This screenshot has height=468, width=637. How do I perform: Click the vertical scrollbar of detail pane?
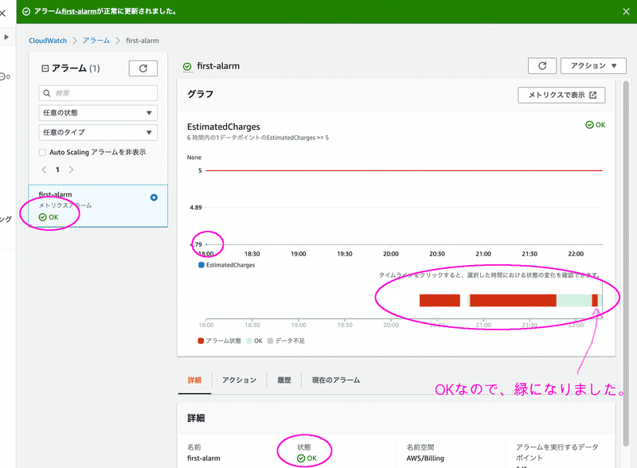[x=626, y=264]
